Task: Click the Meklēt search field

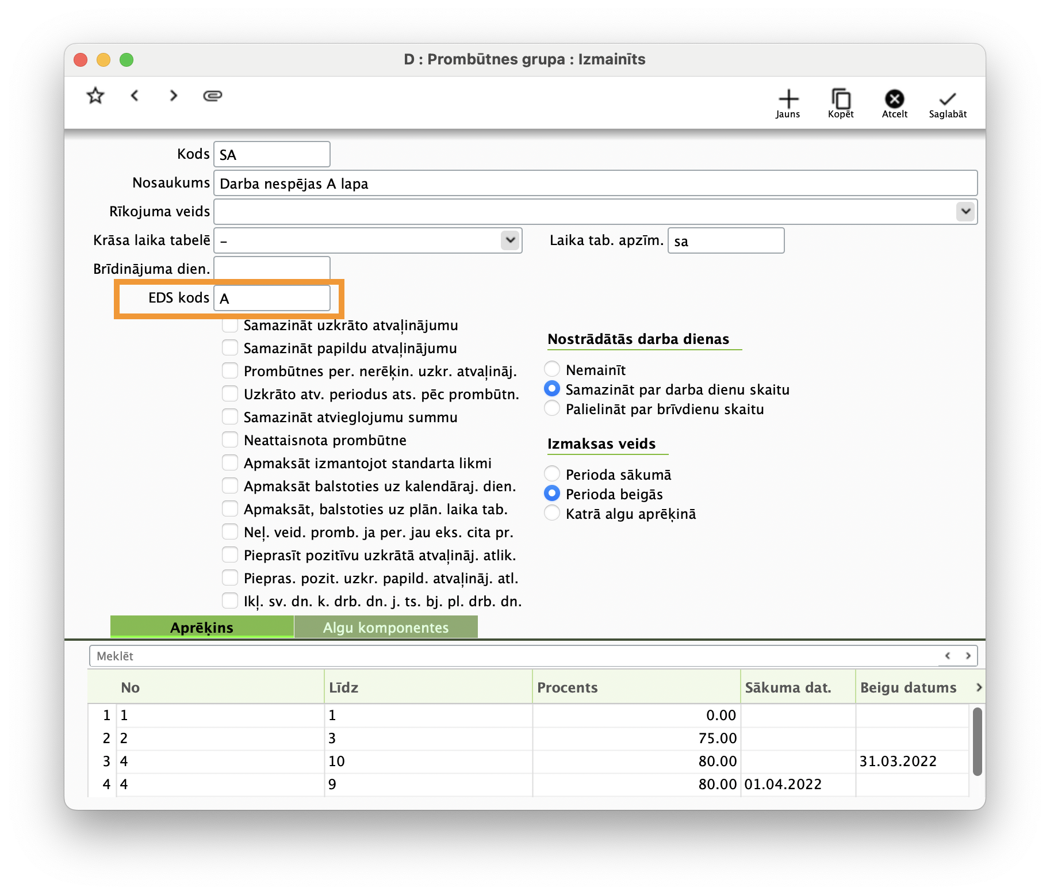Action: [x=512, y=656]
